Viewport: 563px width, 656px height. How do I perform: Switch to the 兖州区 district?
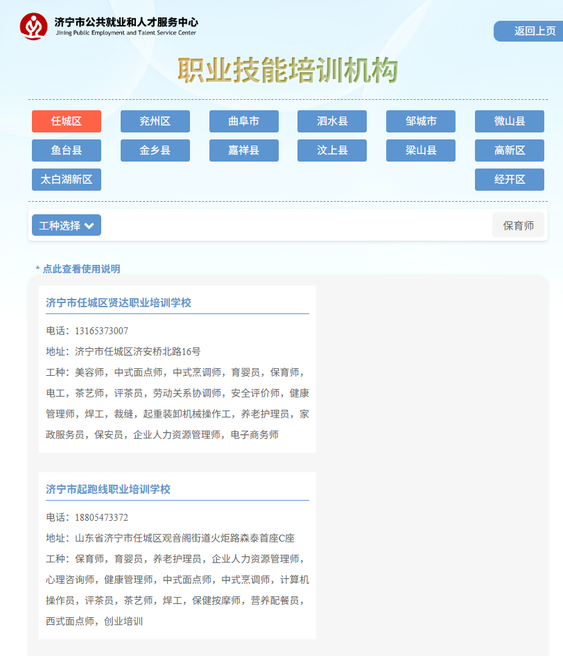[x=155, y=121]
